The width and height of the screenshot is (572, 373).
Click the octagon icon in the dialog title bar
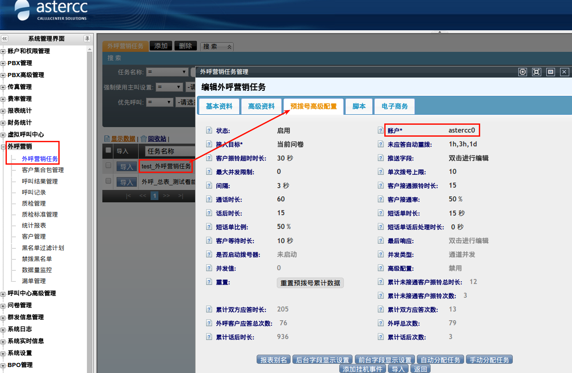522,72
